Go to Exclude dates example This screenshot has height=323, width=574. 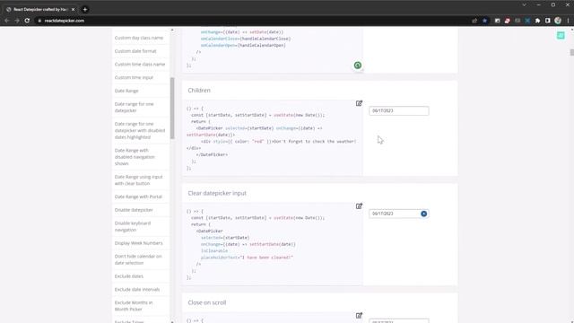point(129,276)
